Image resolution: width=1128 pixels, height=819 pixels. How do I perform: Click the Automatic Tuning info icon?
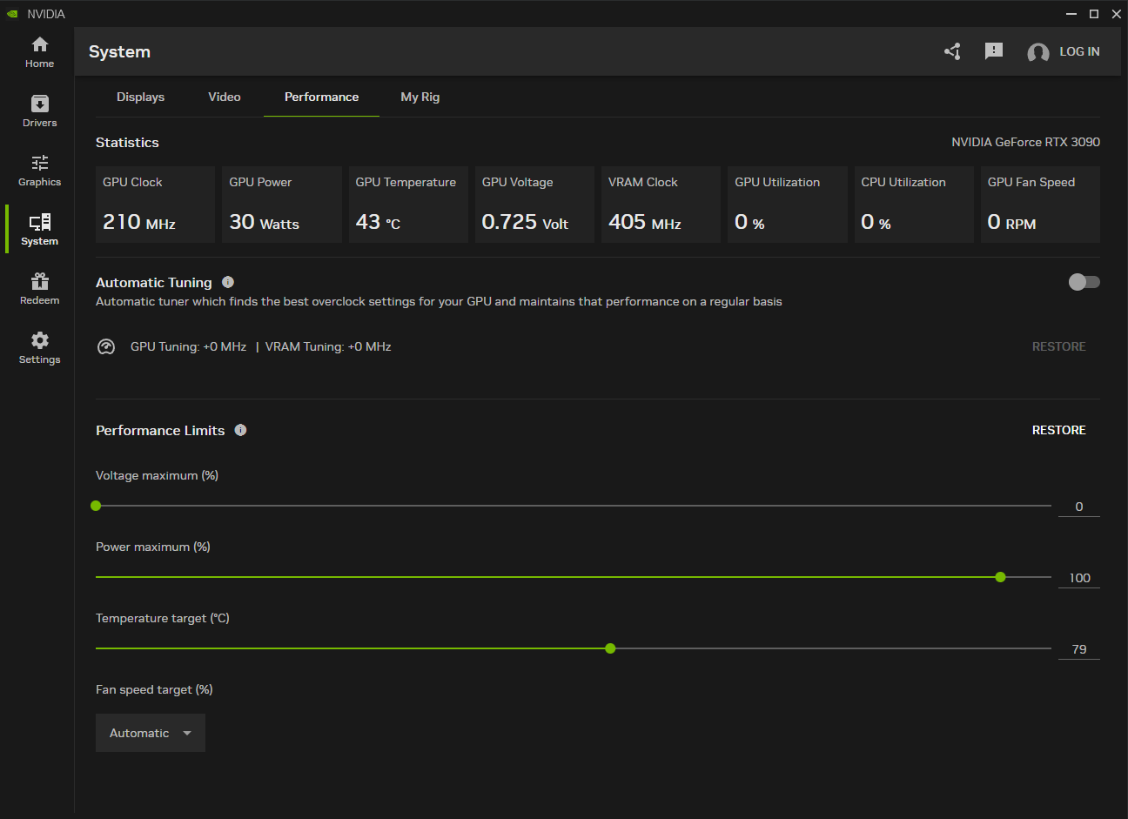(x=228, y=282)
